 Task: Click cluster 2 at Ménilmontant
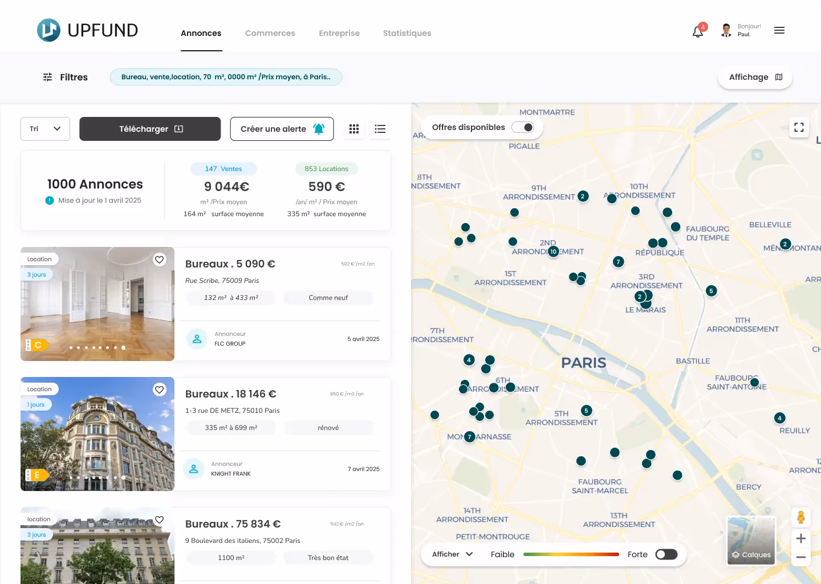tap(785, 244)
